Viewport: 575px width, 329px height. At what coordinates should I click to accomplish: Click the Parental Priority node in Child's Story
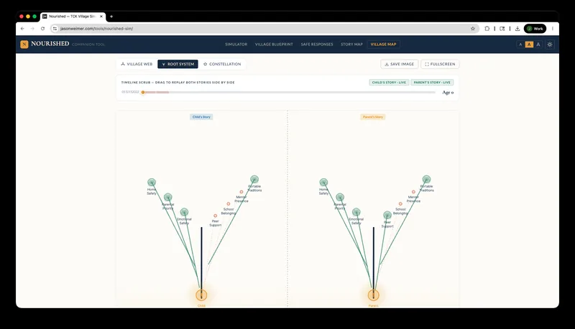[x=168, y=197]
